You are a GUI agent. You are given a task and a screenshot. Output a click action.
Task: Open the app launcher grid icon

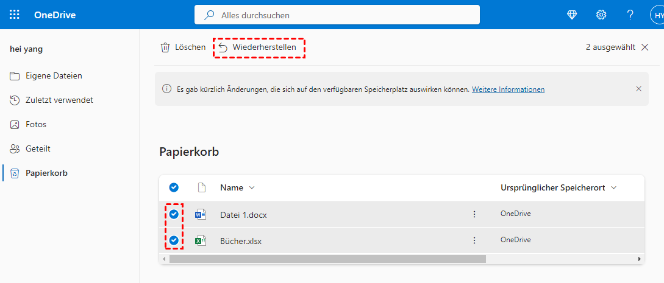click(x=15, y=15)
